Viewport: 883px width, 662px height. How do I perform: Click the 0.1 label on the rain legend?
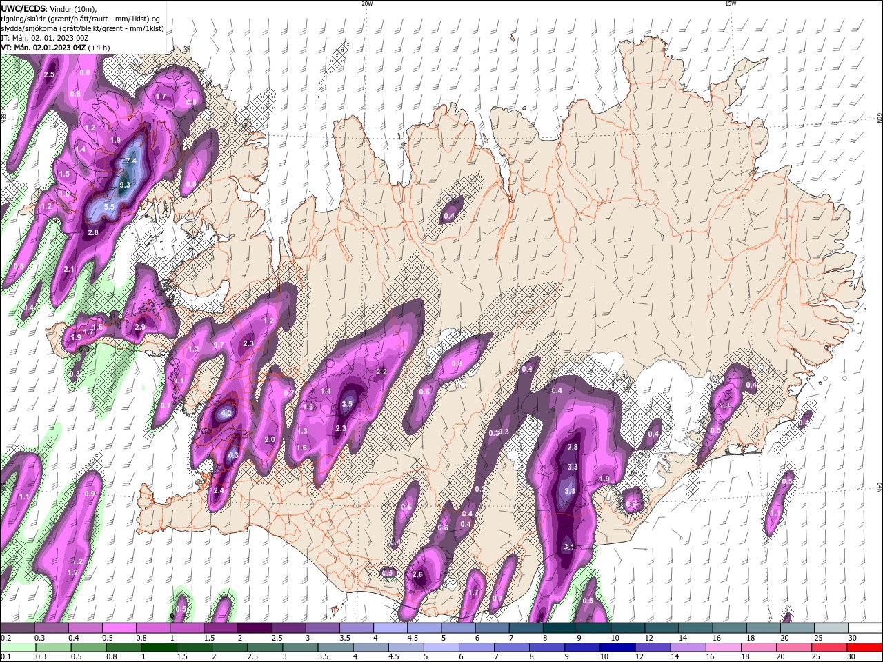click(x=6, y=657)
